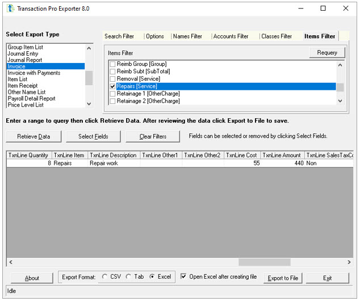Click the TxnLine Amount column header
The height and width of the screenshot is (301, 360).
click(283, 156)
